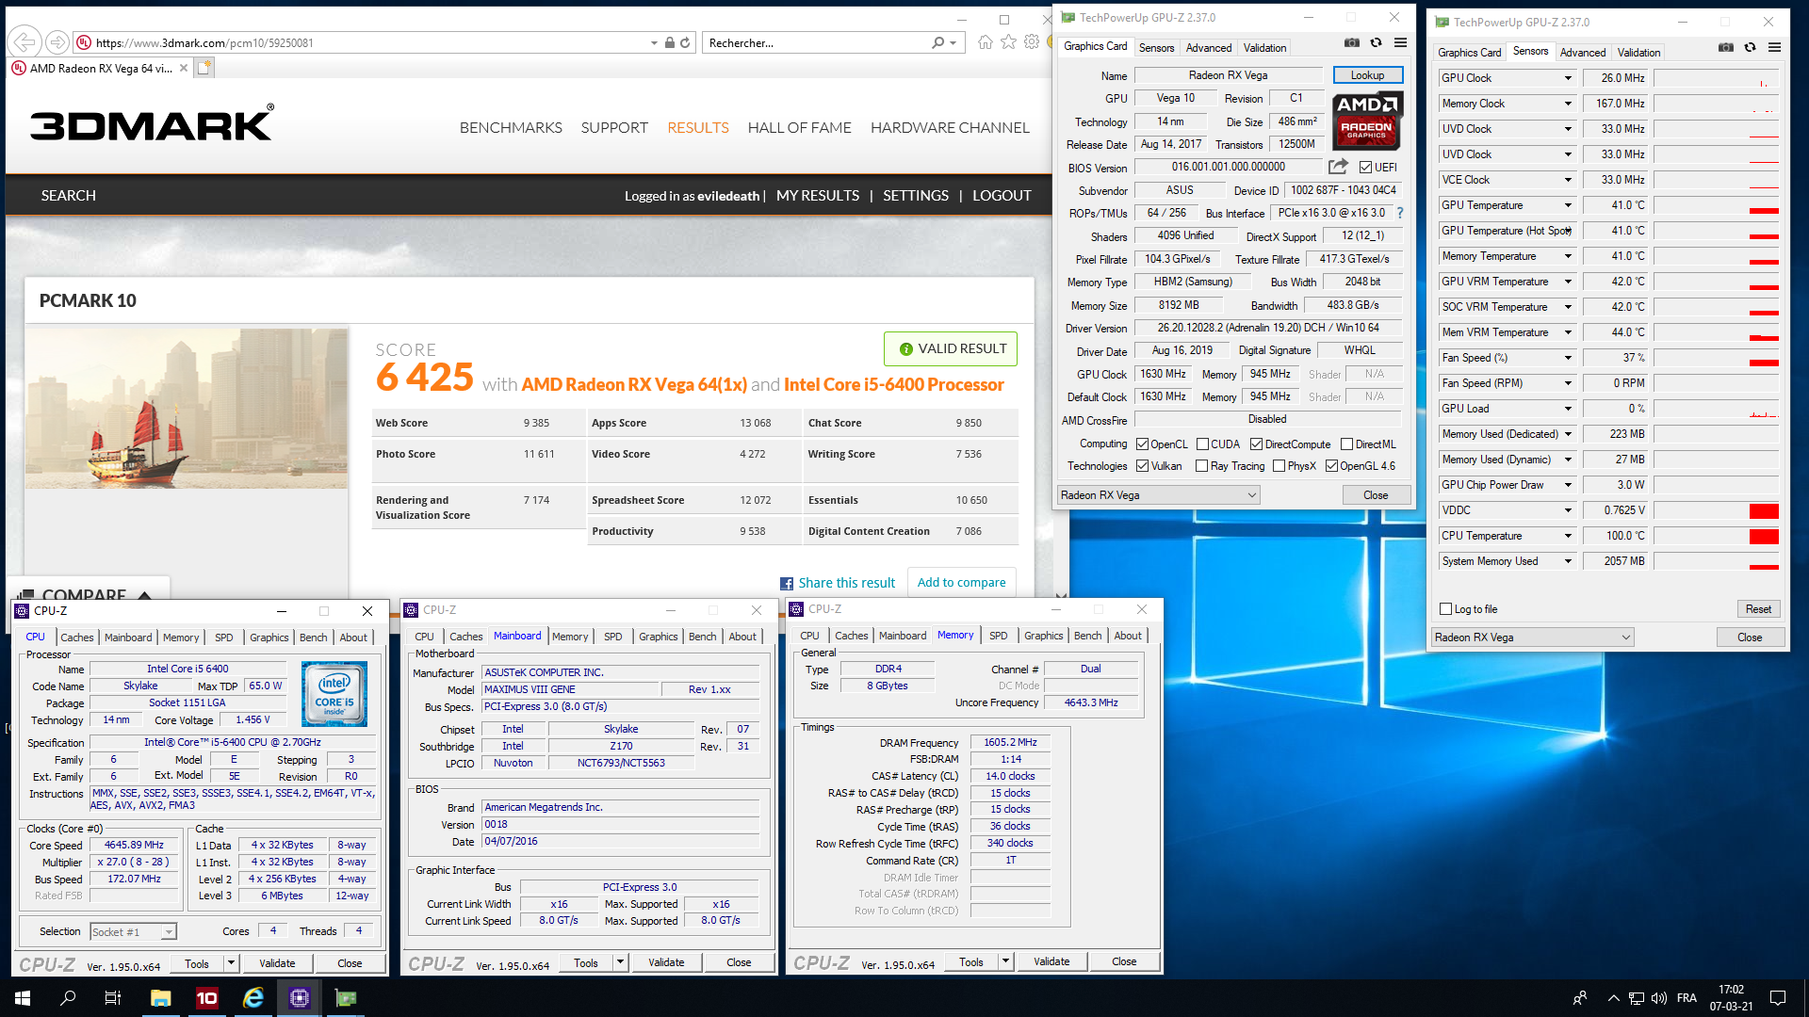The height and width of the screenshot is (1017, 1809).
Task: Open the Caches tab in first CPU-Z window
Action: click(77, 638)
